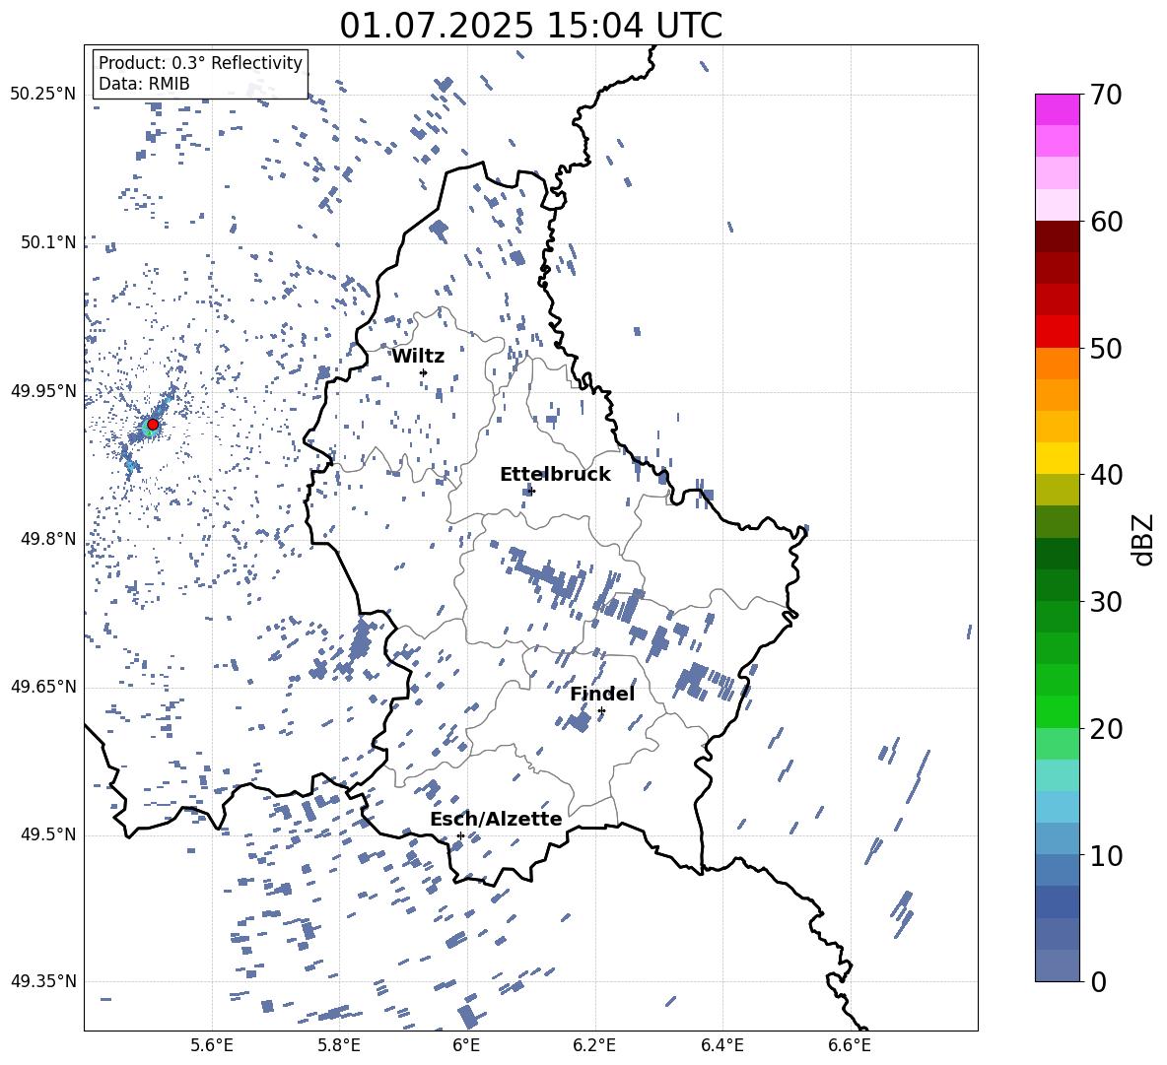Click the 49.5°N latitude label
This screenshot has width=1167, height=1065.
click(x=48, y=834)
